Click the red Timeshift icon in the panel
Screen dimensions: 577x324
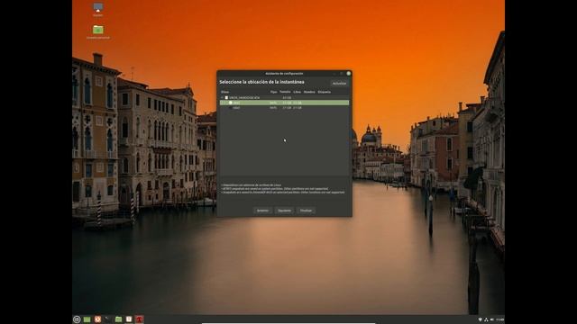point(140,319)
